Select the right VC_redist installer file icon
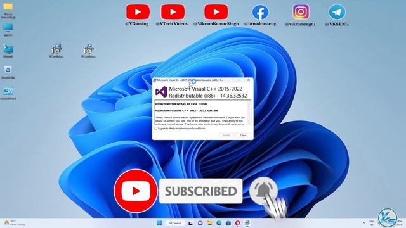Screen dimensions: 406x228 89,51
